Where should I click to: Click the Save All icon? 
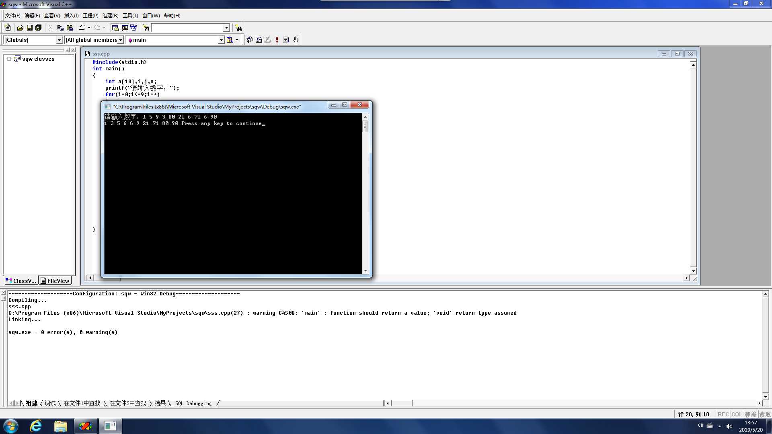coord(39,28)
